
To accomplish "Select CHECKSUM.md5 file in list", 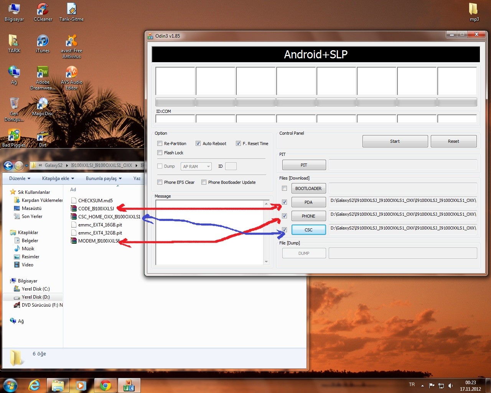I will tap(95, 200).
